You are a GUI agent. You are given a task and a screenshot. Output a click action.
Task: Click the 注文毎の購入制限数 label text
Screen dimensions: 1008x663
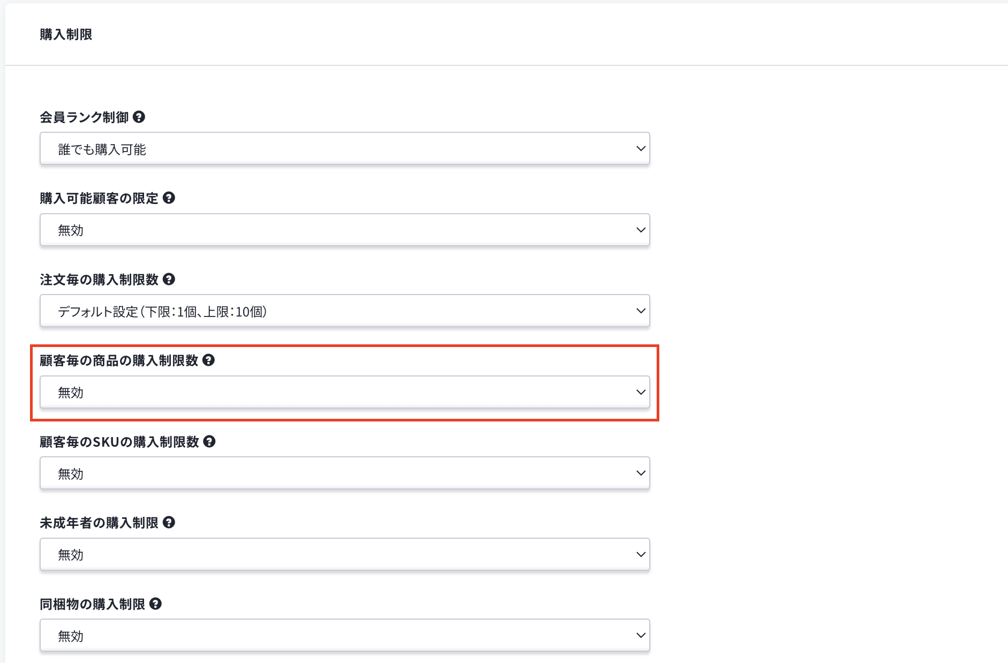click(x=99, y=280)
